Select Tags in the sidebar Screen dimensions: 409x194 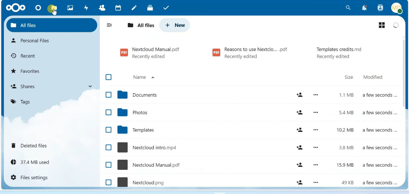tap(52, 102)
